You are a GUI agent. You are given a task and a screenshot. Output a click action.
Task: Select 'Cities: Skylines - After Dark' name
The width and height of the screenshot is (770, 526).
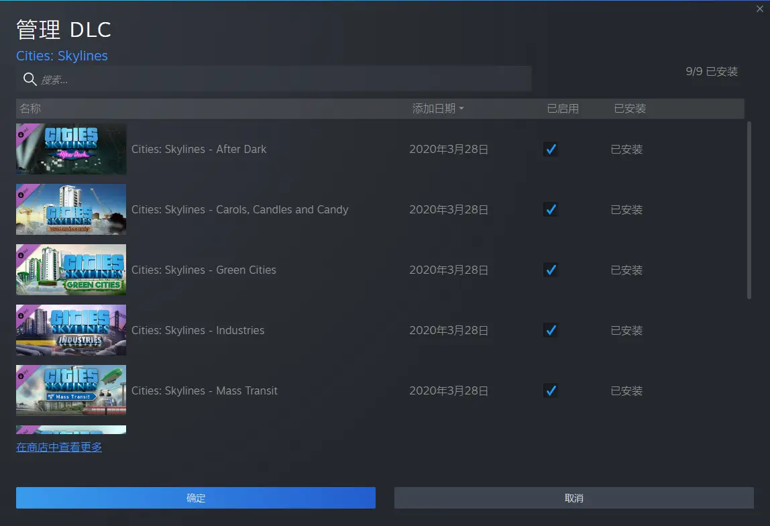point(199,149)
